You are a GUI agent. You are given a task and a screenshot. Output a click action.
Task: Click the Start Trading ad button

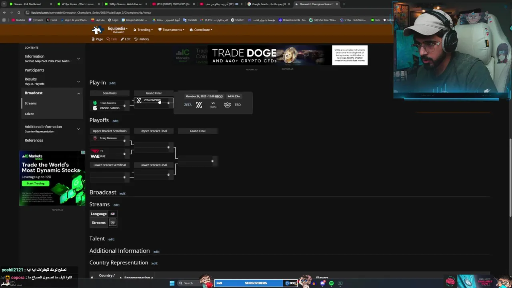pos(36,184)
